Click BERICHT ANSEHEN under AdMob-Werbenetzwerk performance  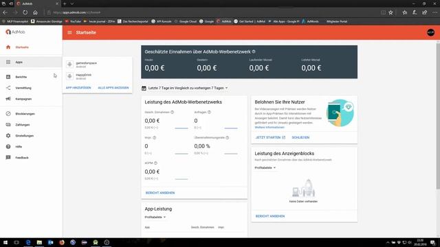160,193
